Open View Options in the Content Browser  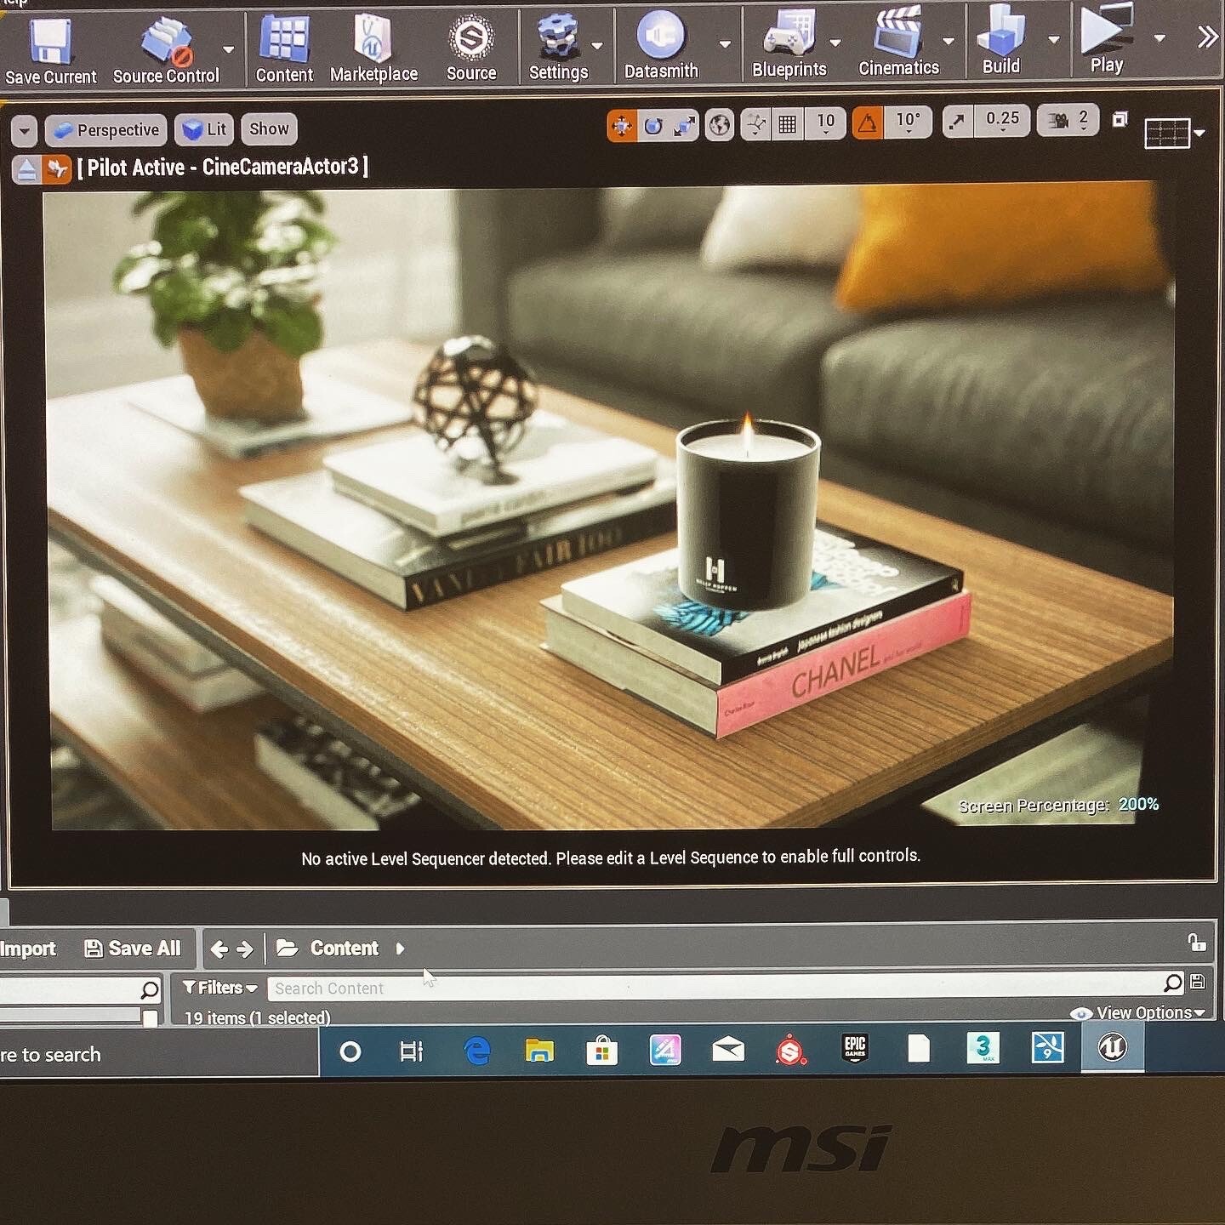[x=1139, y=1012]
